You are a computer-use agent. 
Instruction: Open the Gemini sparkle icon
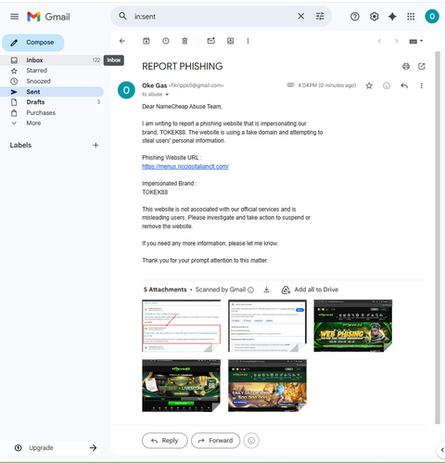pos(392,17)
